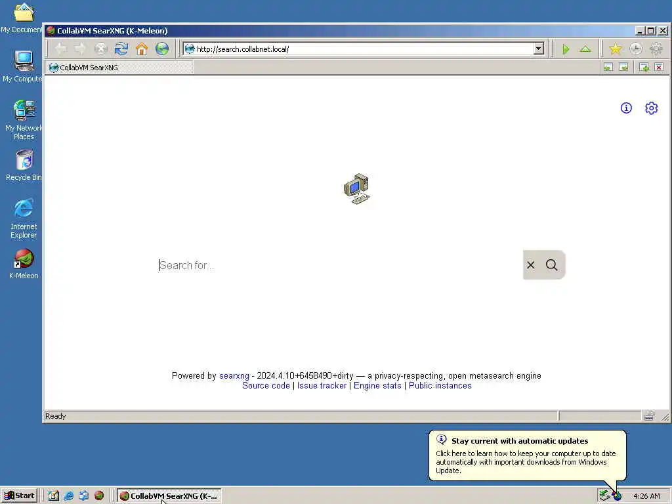Open K-Meleon desktop shortcut
The height and width of the screenshot is (504, 672).
24,264
